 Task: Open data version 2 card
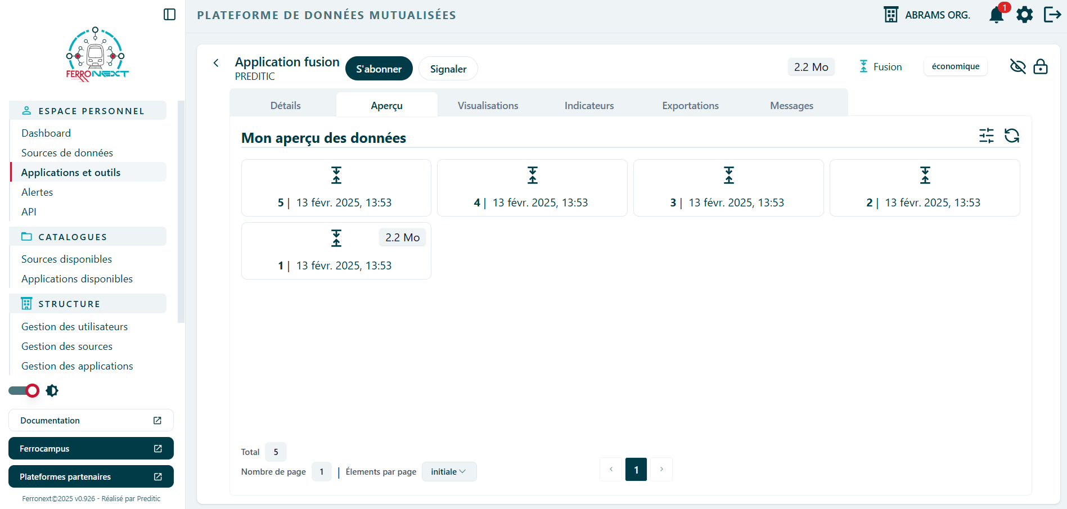pyautogui.click(x=925, y=188)
